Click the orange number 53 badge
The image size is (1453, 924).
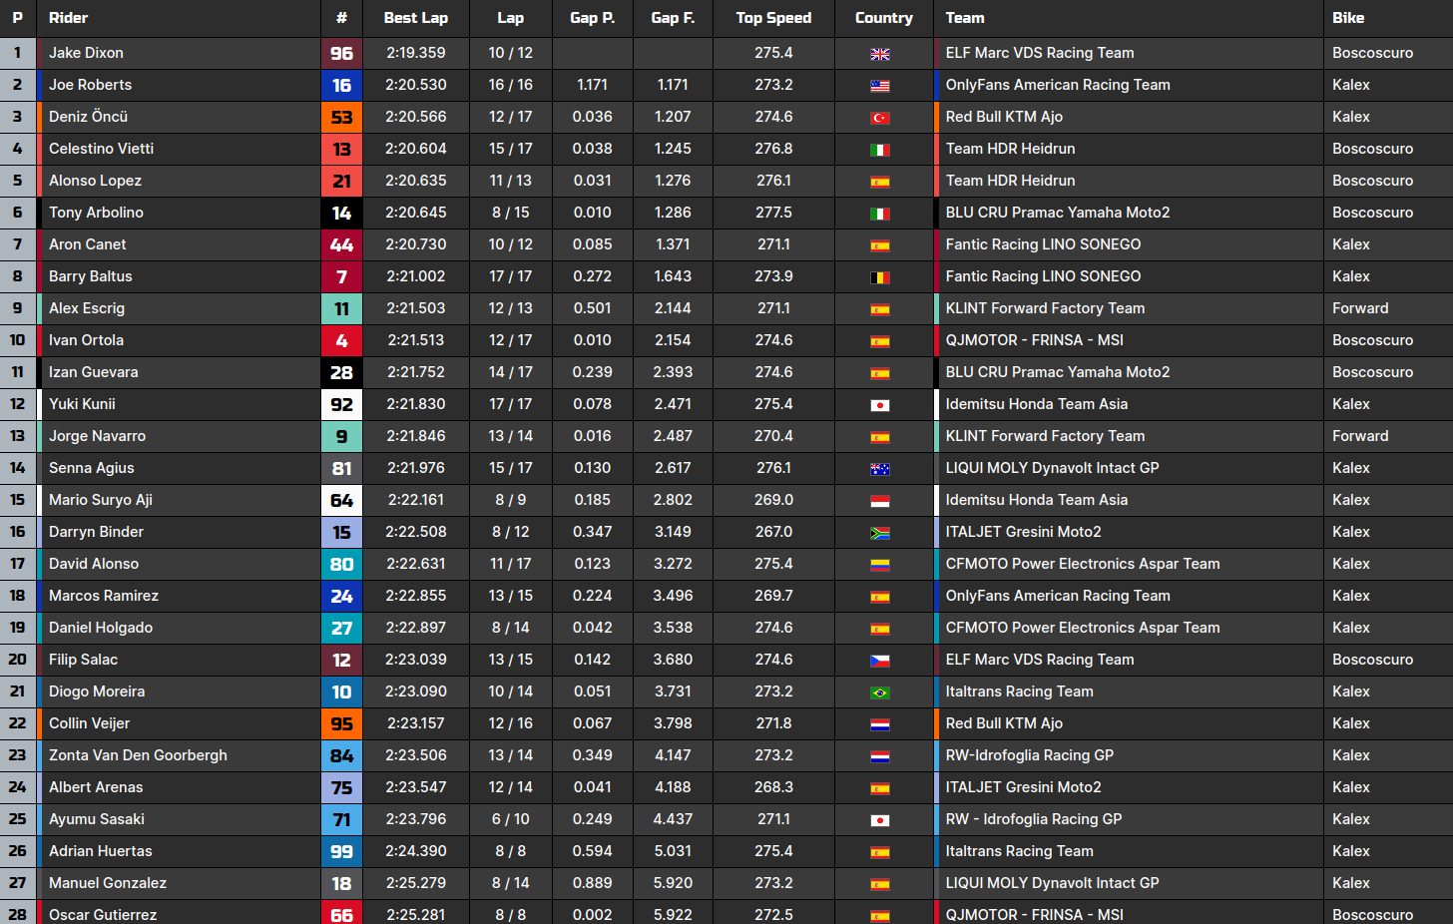pos(341,118)
